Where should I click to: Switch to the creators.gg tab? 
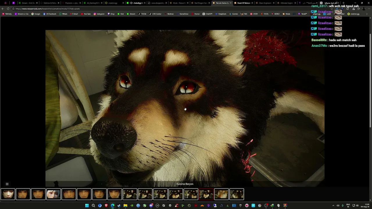(x=115, y=3)
